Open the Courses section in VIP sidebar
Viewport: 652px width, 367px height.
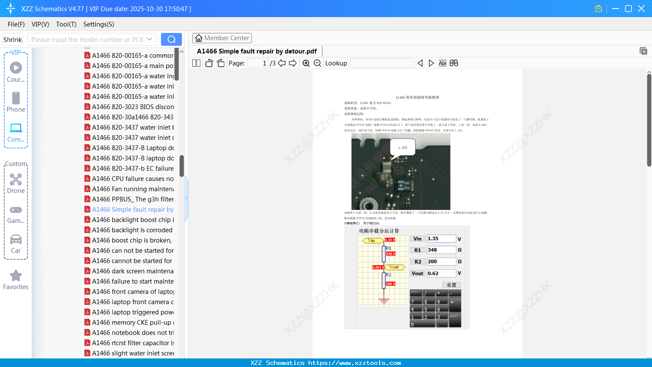click(16, 72)
